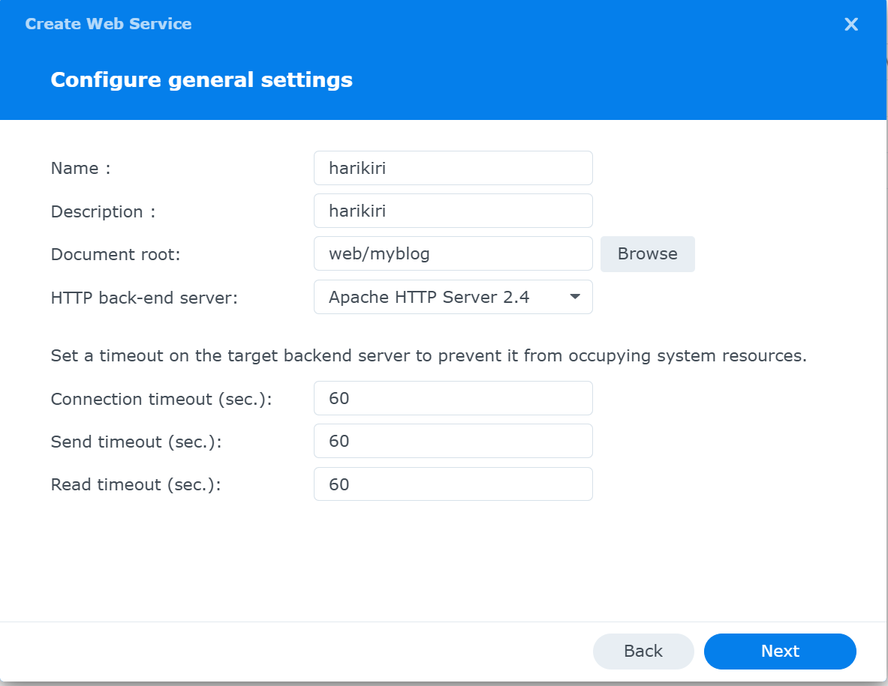Click the Create Web Service title text
888x686 pixels.
click(x=108, y=24)
